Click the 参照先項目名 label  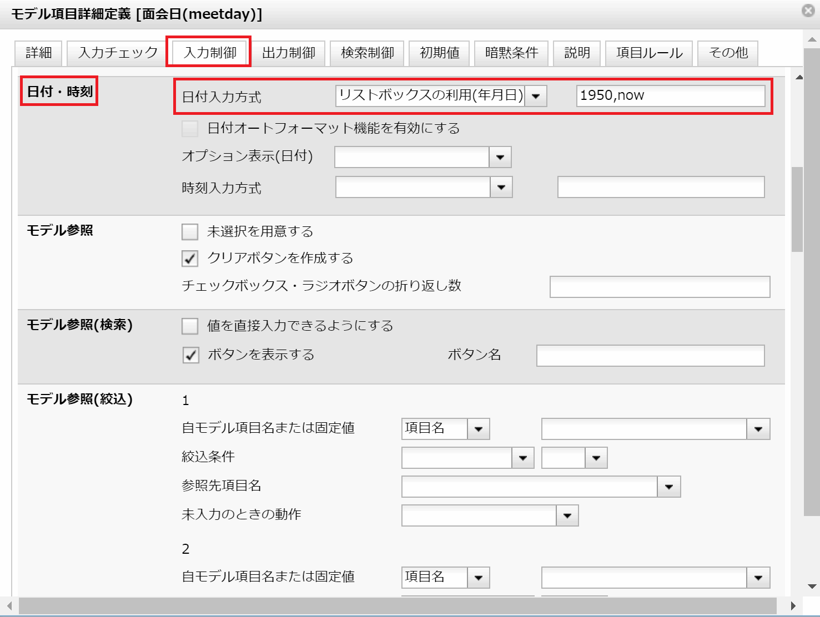coord(222,485)
